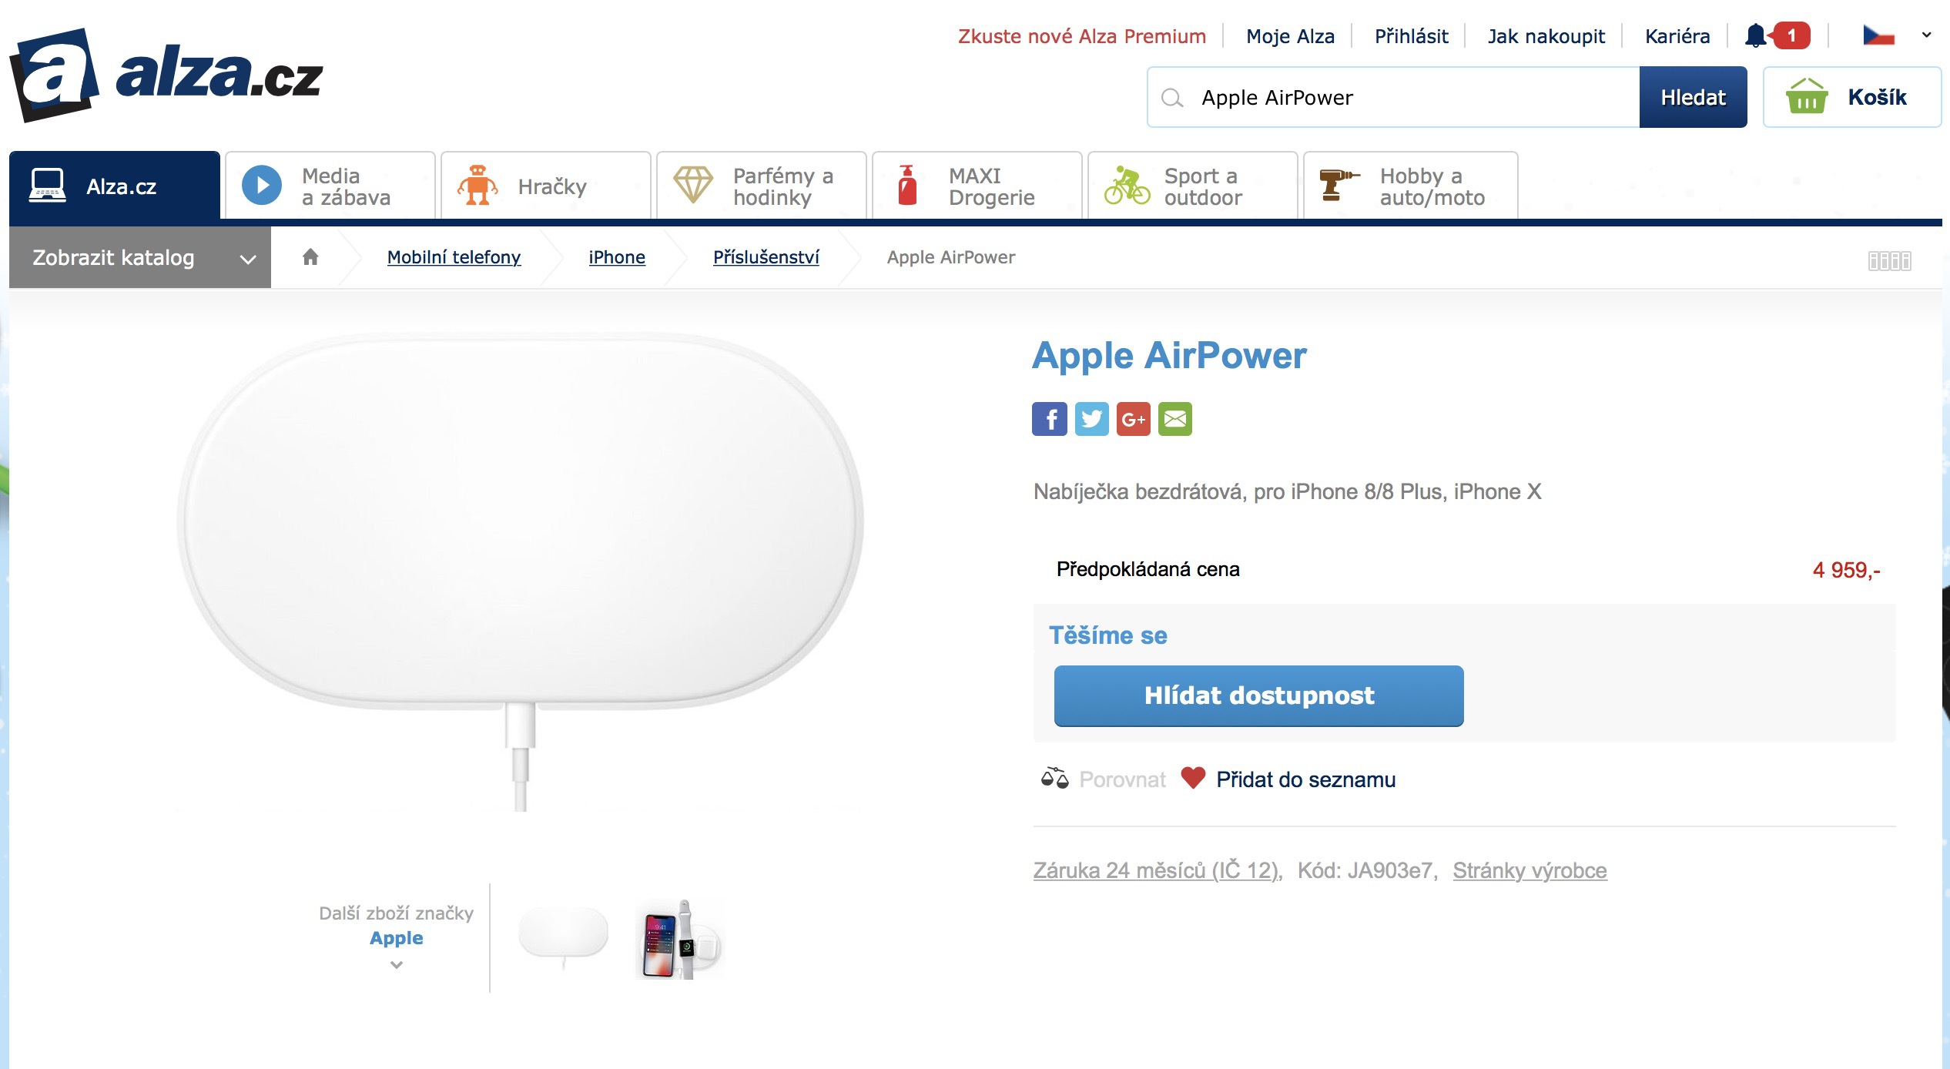Image resolution: width=1950 pixels, height=1069 pixels.
Task: Share product on Twitter
Action: click(x=1091, y=419)
